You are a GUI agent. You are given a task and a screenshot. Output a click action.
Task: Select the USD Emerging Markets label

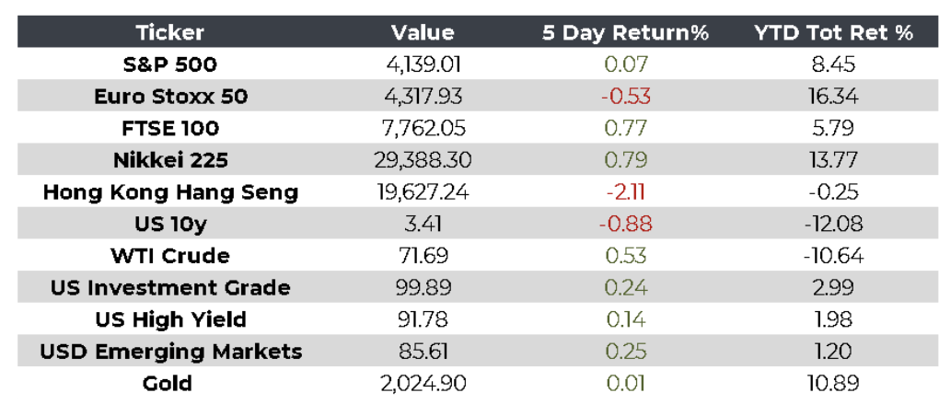pyautogui.click(x=170, y=352)
